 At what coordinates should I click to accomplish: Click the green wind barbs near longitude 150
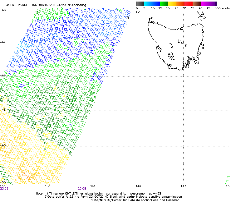[228, 181]
